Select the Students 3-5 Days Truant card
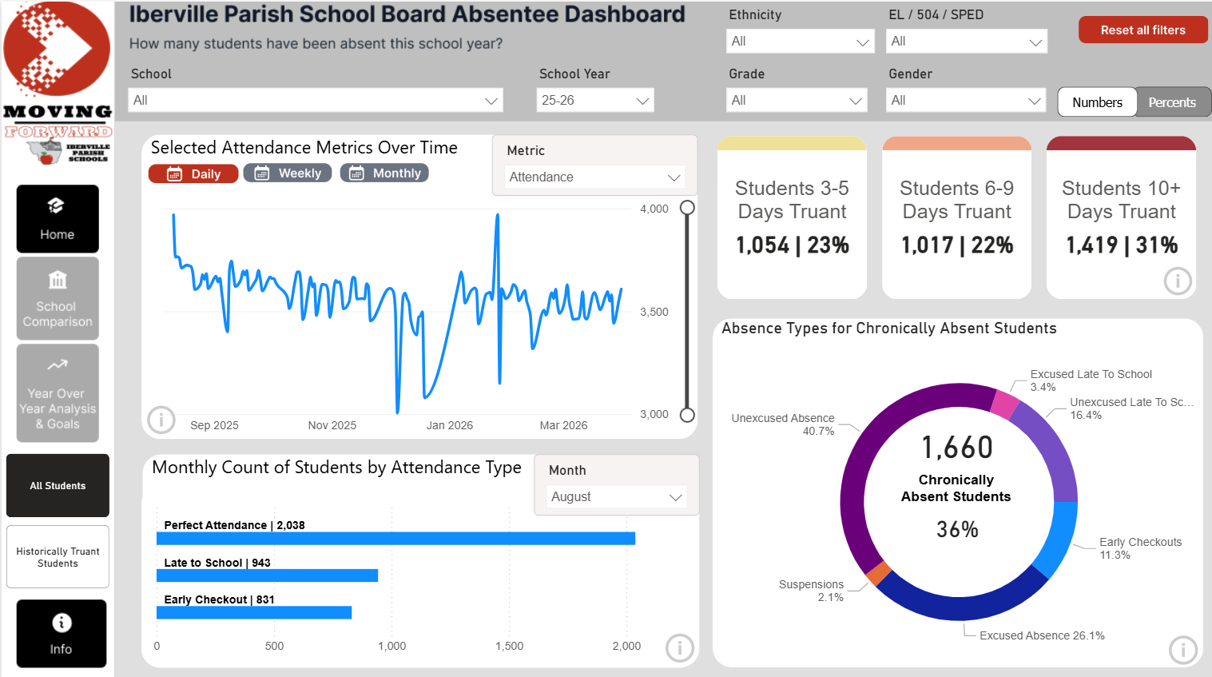 [x=792, y=217]
